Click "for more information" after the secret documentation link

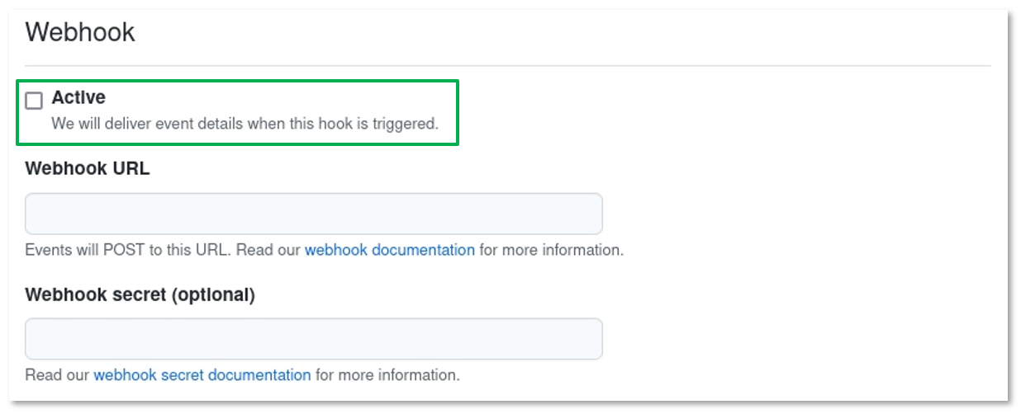click(x=387, y=375)
